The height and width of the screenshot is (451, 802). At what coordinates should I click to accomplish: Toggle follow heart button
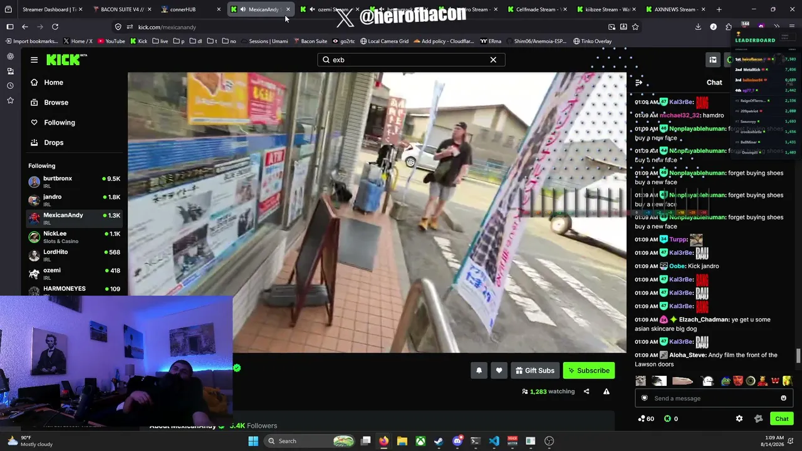pos(499,370)
